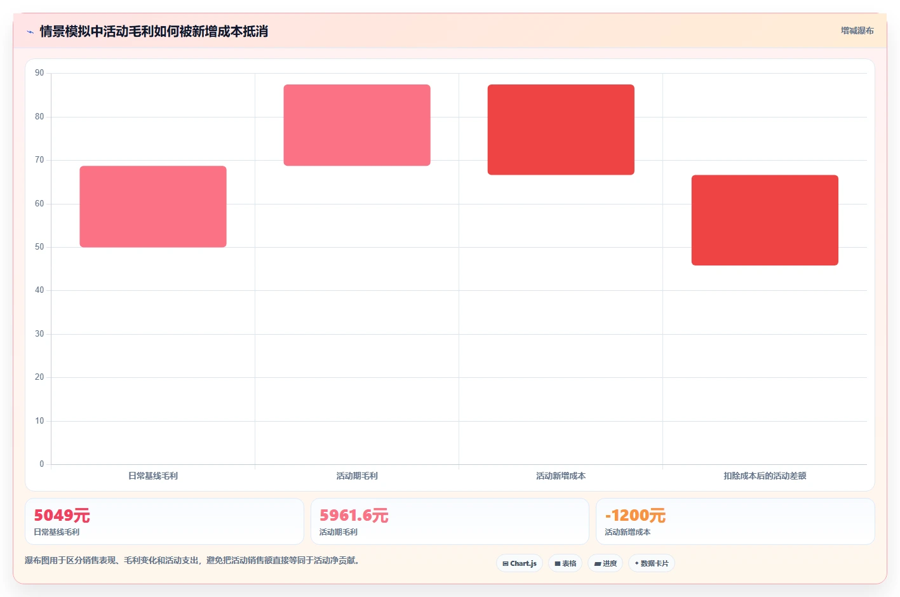Click the 活动期毛利 caption under 5961.6元

point(339,532)
